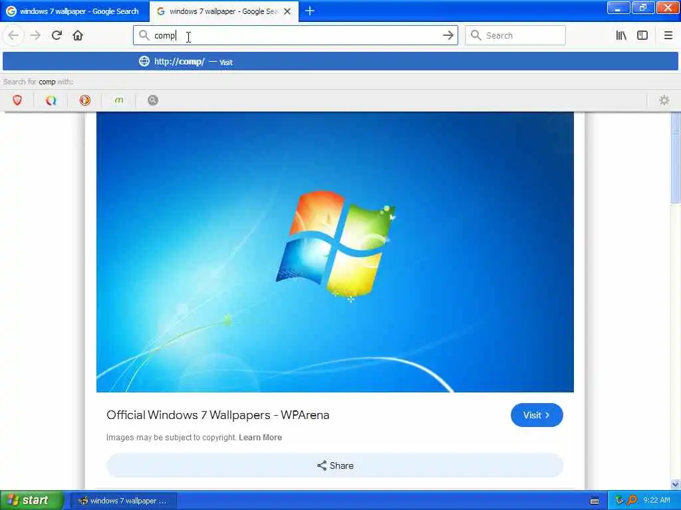Click the orange magnifier tray icon
The width and height of the screenshot is (681, 510).
tap(632, 501)
